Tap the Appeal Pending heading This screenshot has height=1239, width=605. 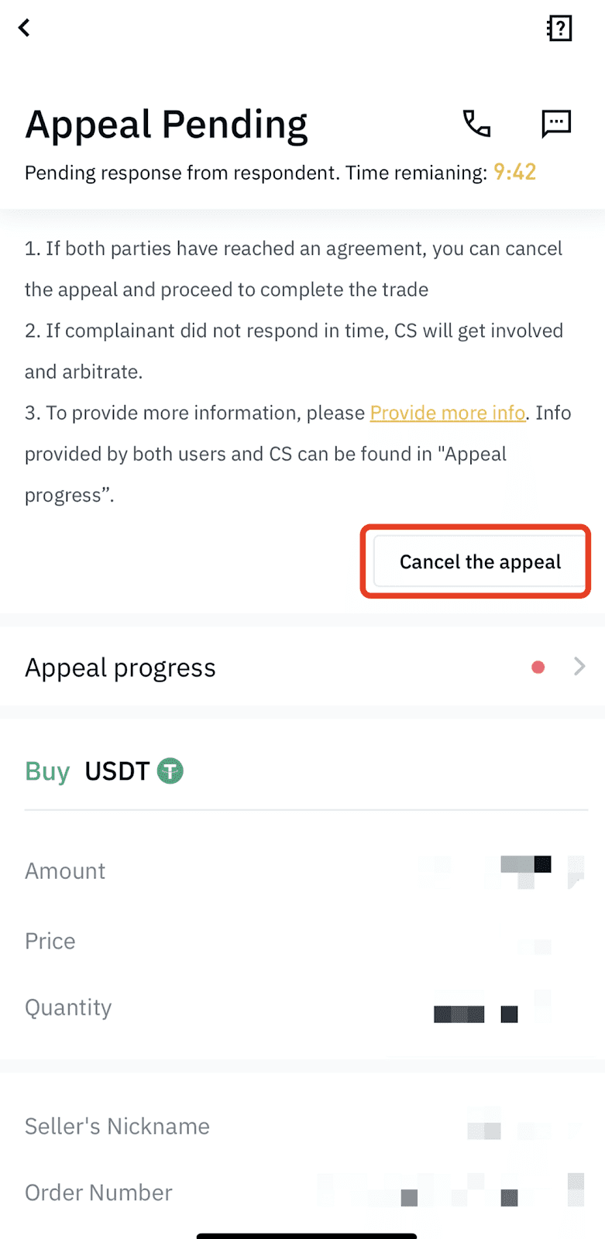coord(167,125)
